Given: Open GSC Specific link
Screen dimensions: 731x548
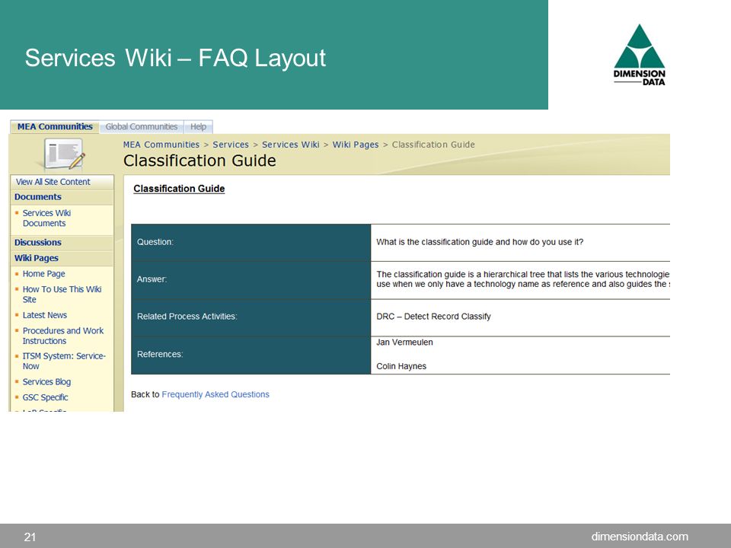Looking at the screenshot, I should (x=45, y=397).
